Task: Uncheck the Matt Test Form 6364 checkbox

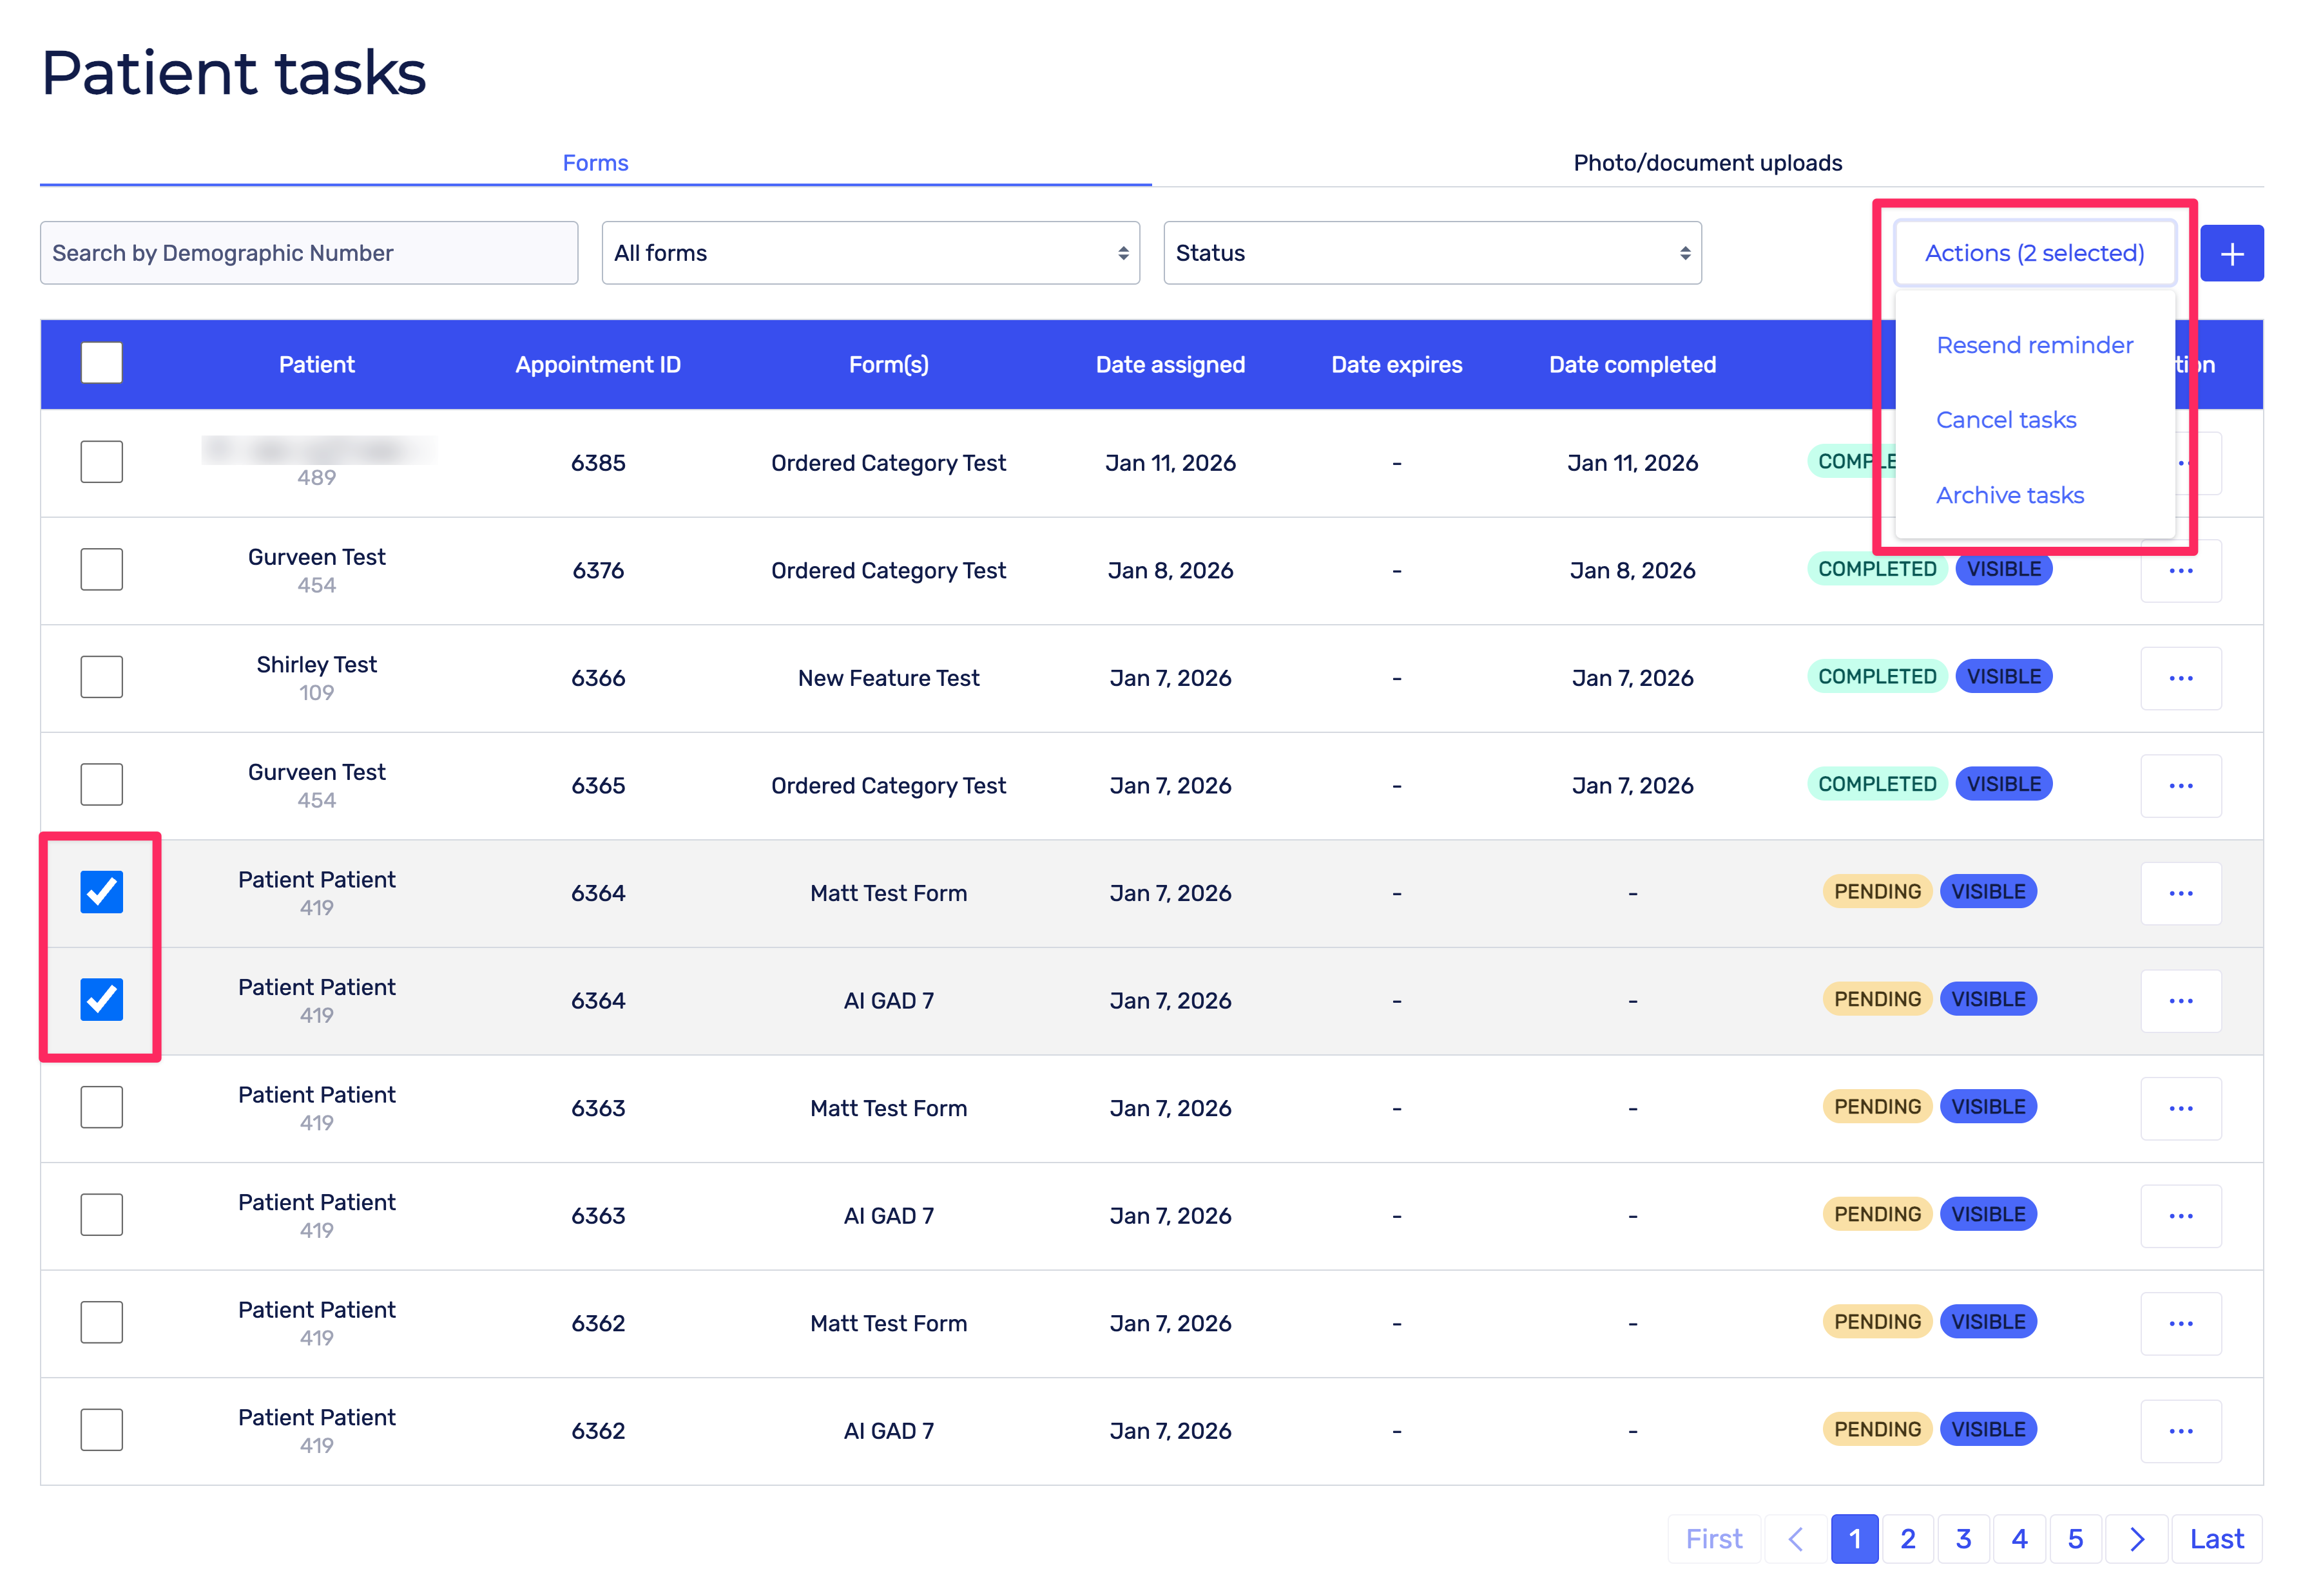Action: click(x=101, y=892)
